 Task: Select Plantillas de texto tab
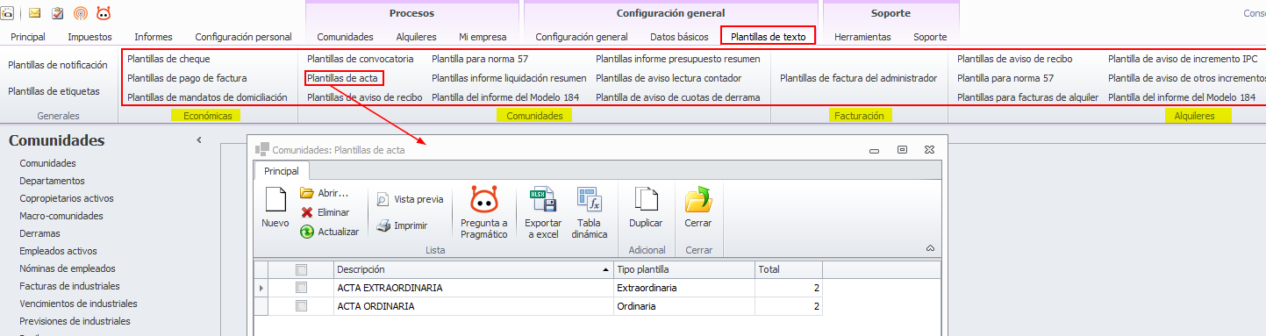[x=769, y=37]
